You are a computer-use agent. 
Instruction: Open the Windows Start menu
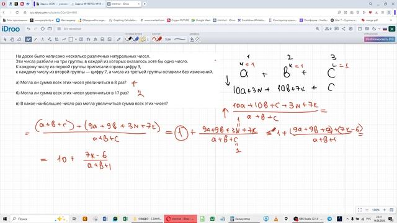click(4, 219)
